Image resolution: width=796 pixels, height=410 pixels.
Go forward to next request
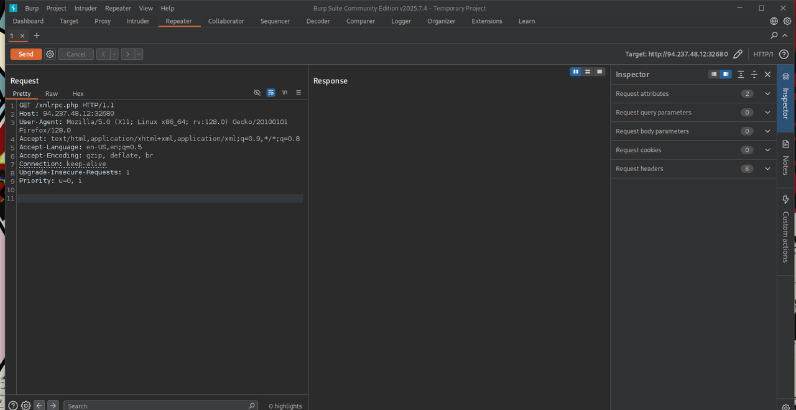click(127, 54)
